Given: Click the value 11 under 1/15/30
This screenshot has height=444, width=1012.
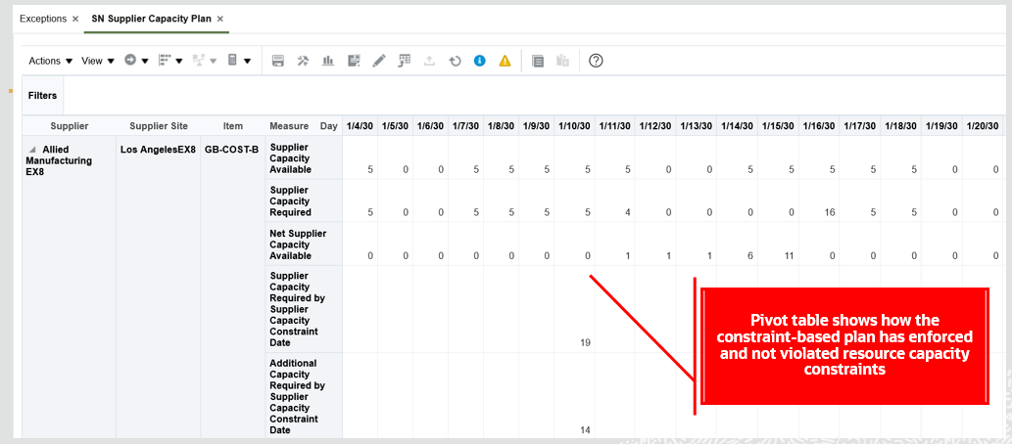Looking at the screenshot, I should [x=789, y=256].
